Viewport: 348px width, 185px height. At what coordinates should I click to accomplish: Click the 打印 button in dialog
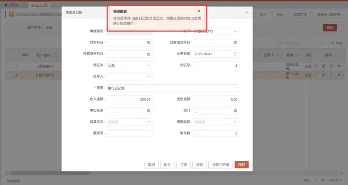point(184,165)
